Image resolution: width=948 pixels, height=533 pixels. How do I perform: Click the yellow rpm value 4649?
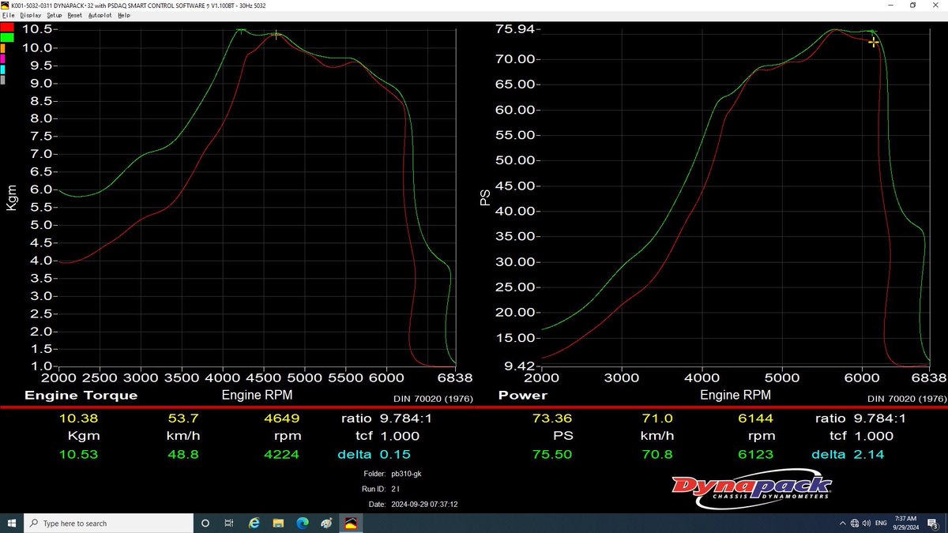pos(281,419)
